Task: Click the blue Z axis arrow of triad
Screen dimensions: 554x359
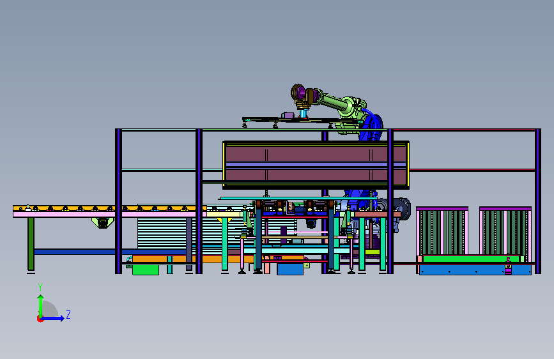Action: 53,318
